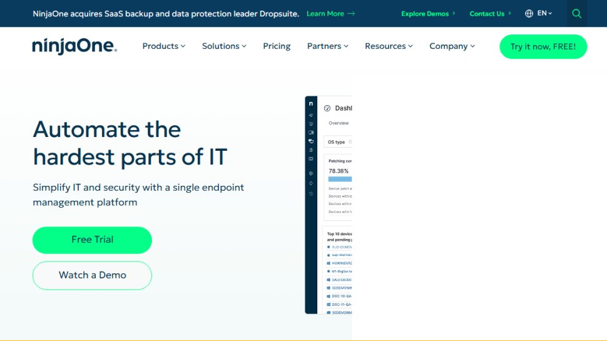
Task: Start the Free Trial
Action: click(92, 240)
